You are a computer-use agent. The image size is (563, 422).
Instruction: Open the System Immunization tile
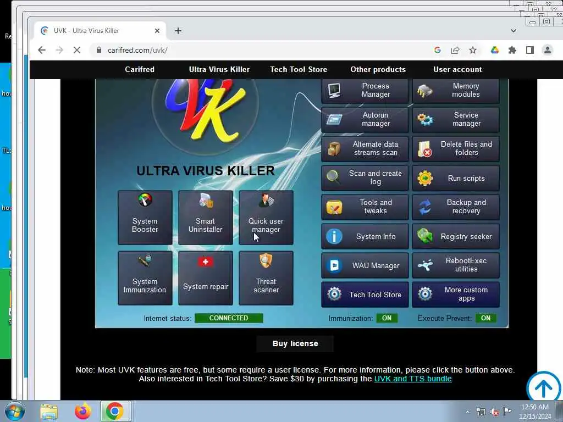coord(145,278)
